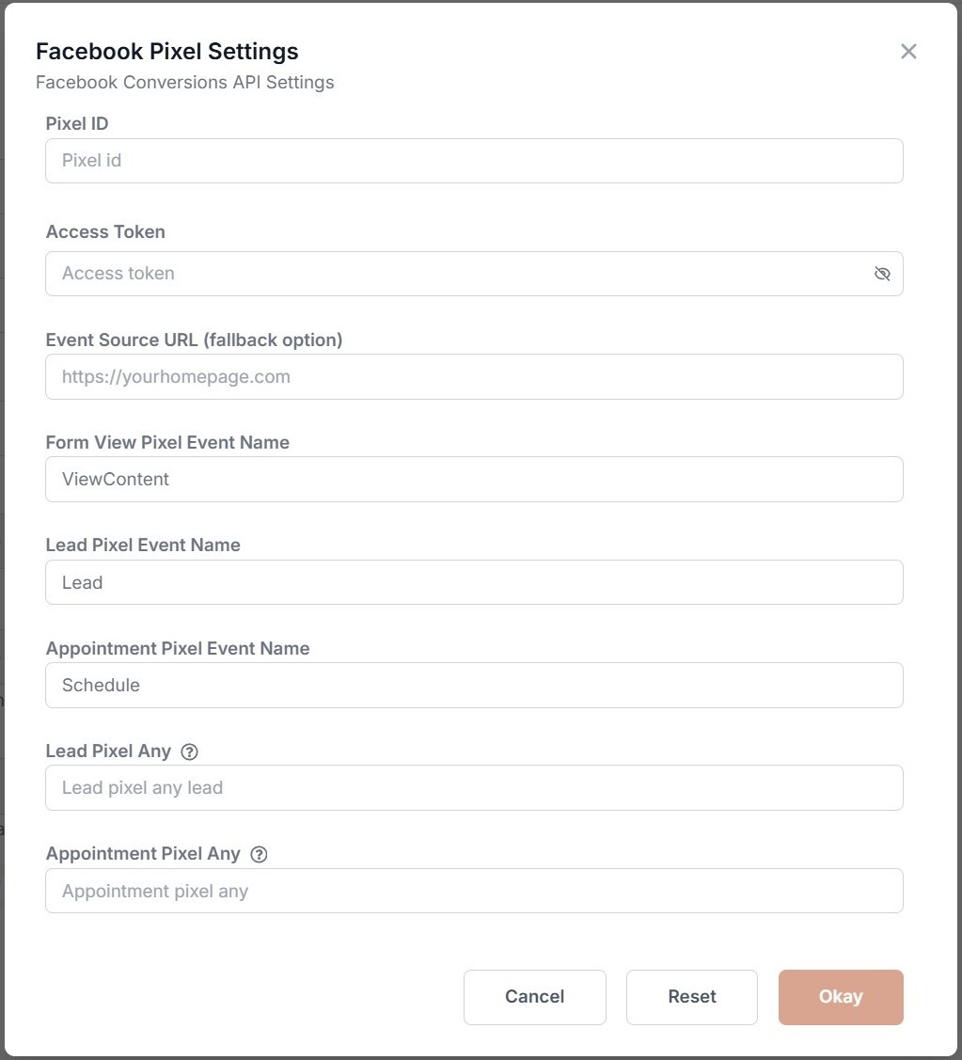Viewport: 962px width, 1060px height.
Task: Click the Schedule event name value
Action: (101, 685)
